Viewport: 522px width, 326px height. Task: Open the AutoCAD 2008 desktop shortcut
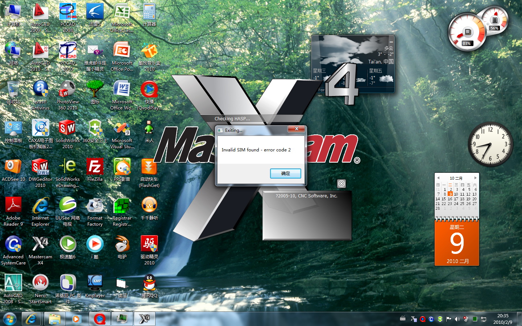coord(13,289)
